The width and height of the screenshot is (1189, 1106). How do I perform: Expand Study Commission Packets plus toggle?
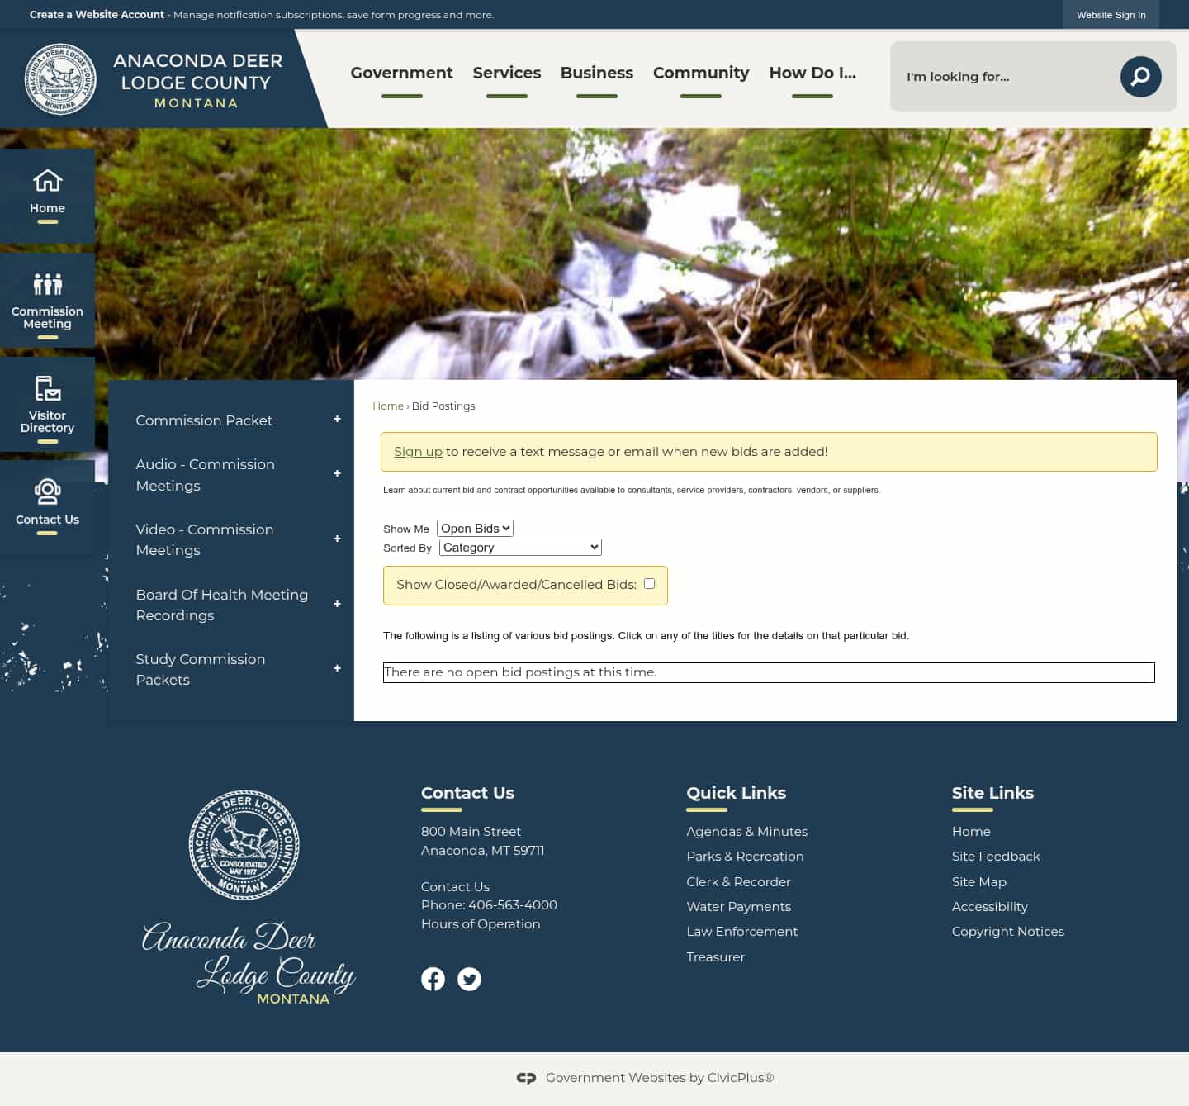[x=337, y=669]
